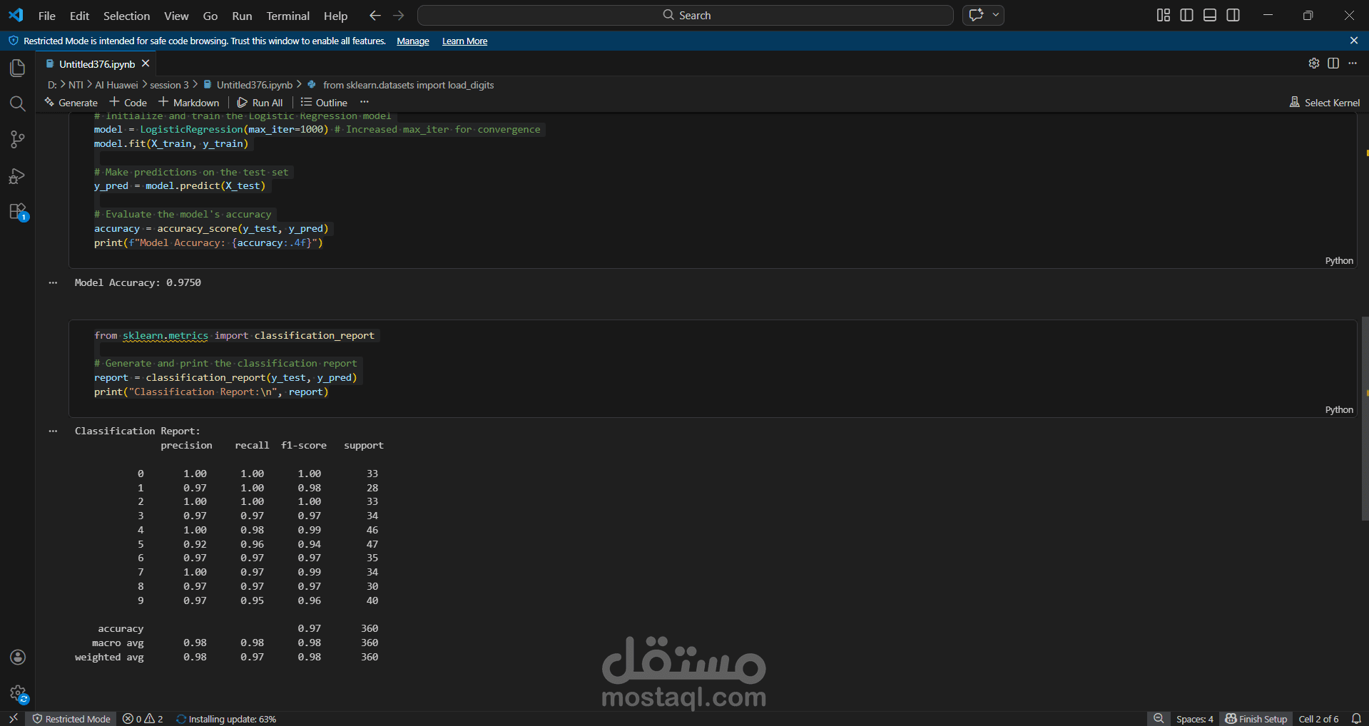
Task: Open the Outline button in notebook toolbar
Action: 325,103
